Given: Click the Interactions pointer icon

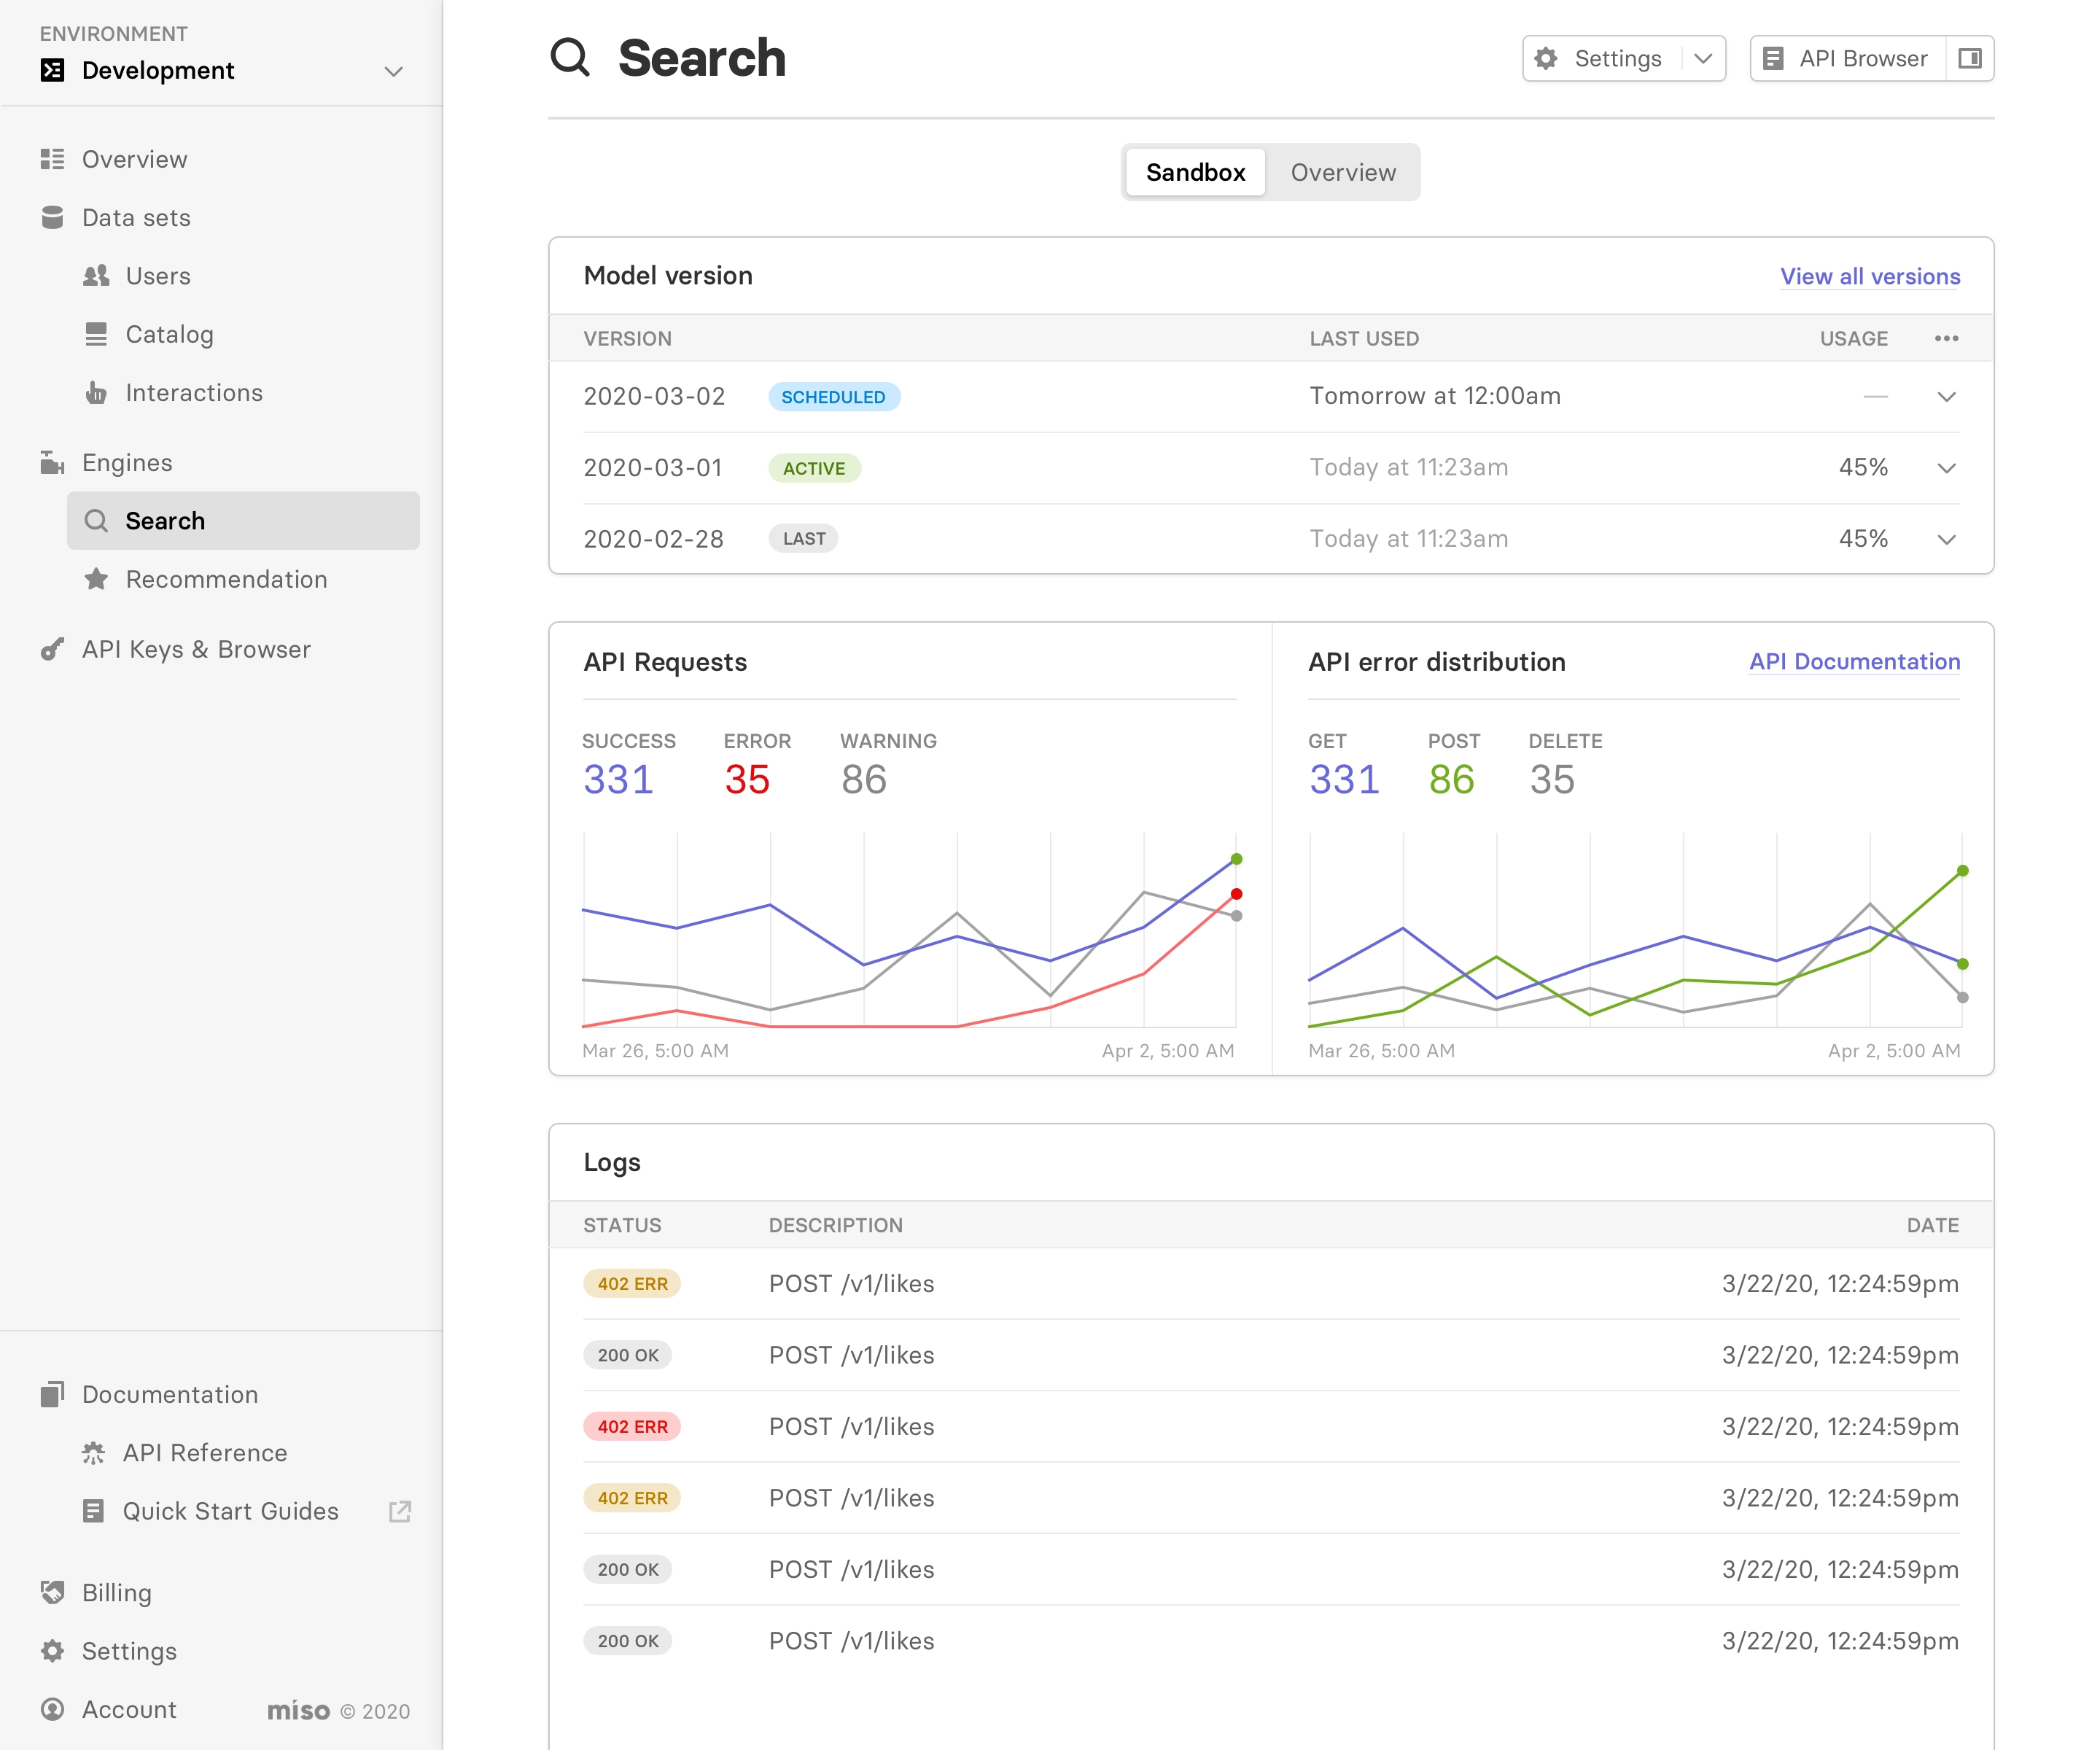Looking at the screenshot, I should click(x=96, y=392).
